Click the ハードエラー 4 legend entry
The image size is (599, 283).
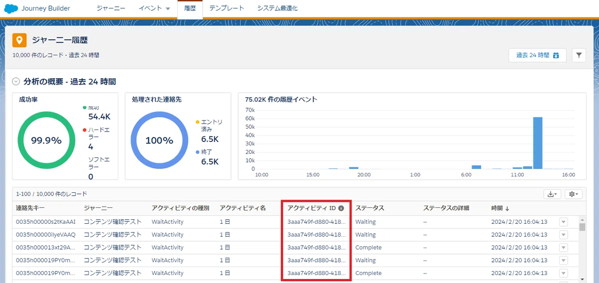(97, 138)
